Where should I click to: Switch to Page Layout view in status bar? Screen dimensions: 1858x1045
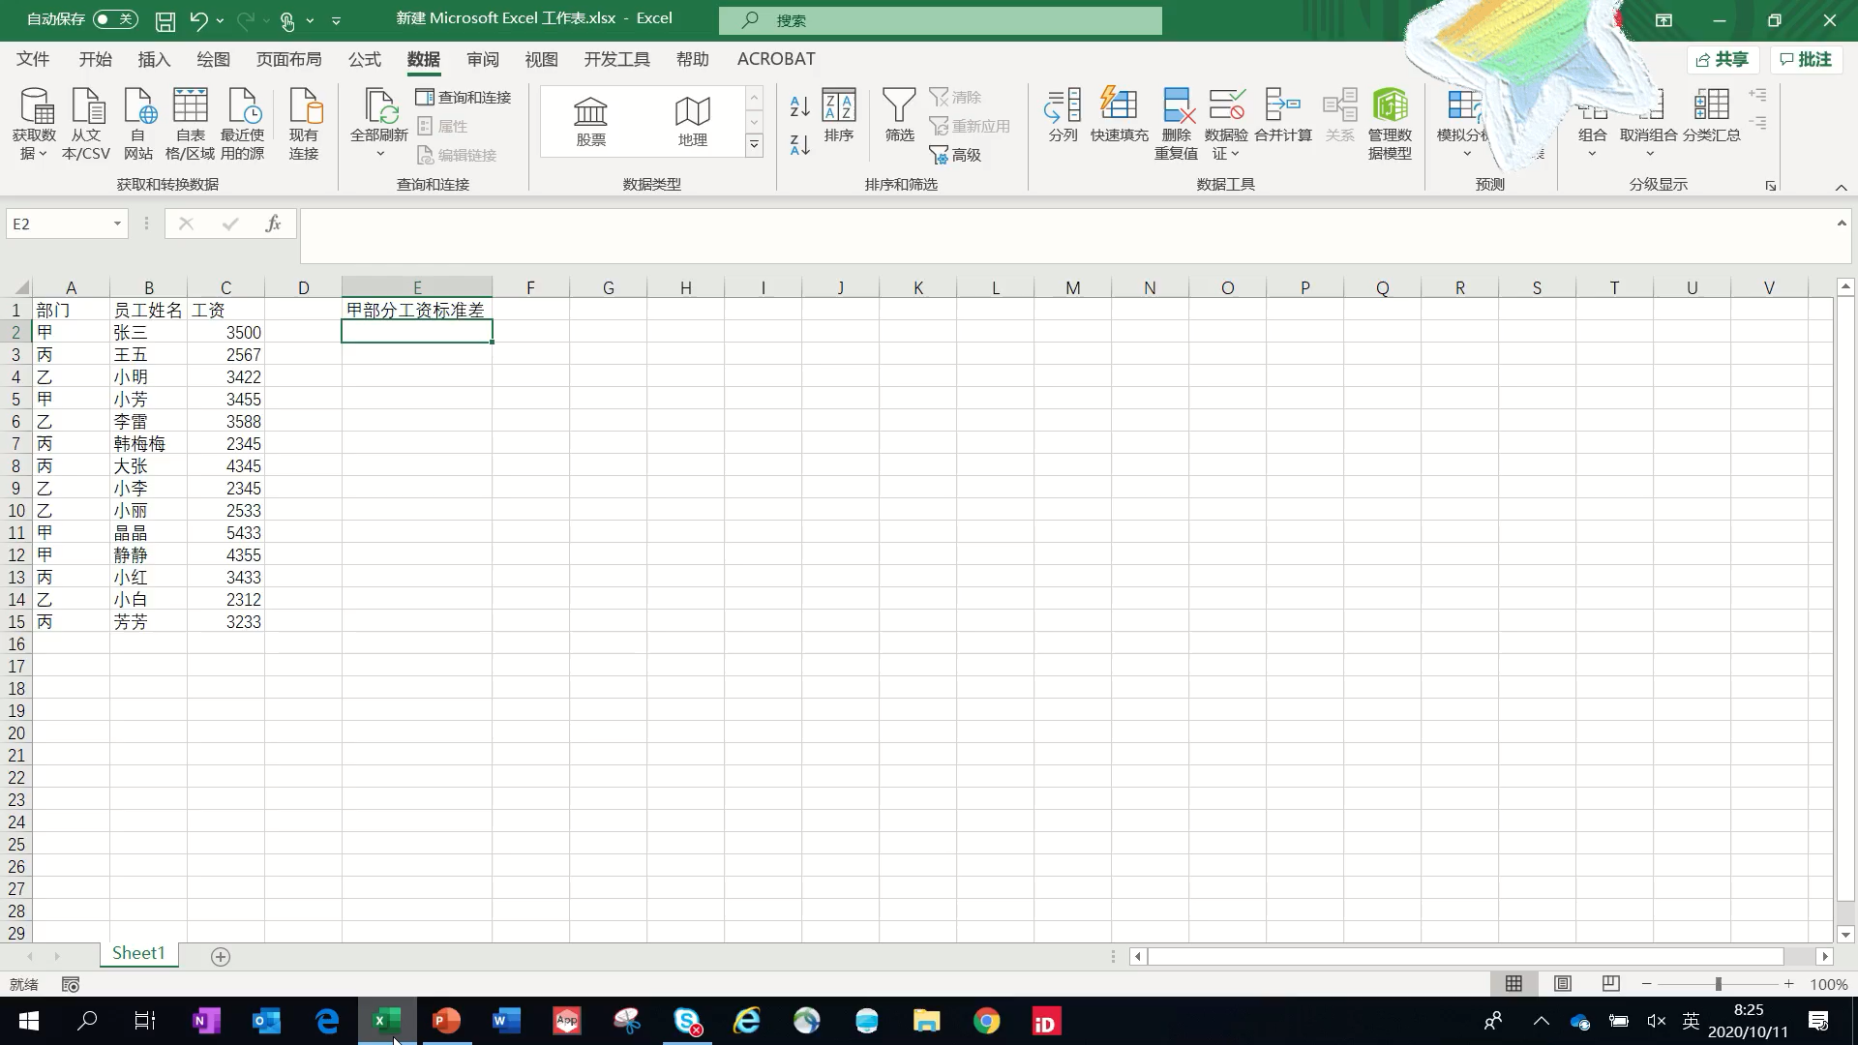(x=1563, y=984)
